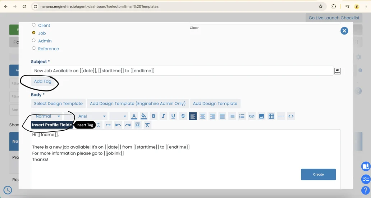
Task: Align text right
Action: coord(212,116)
